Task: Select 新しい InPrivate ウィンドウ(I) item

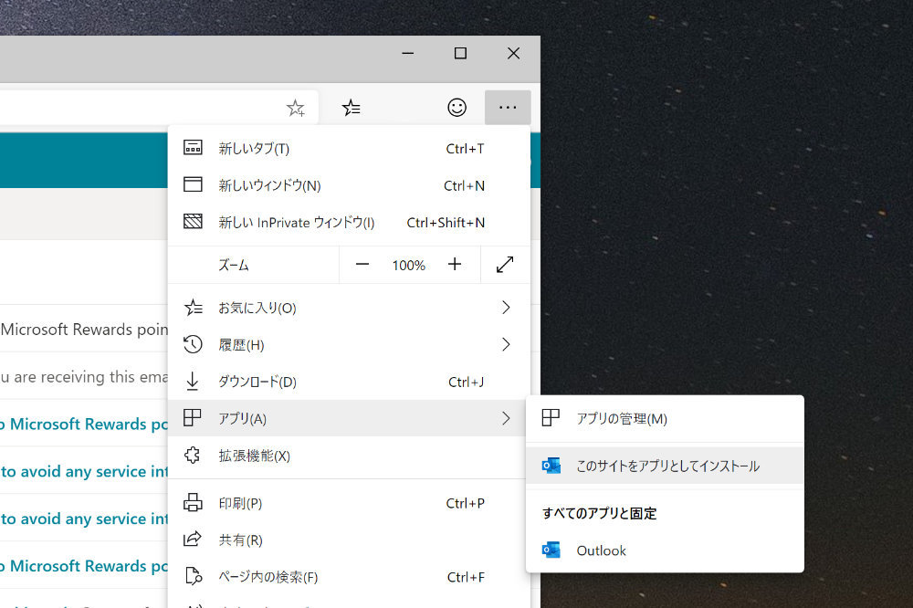Action: [x=349, y=222]
